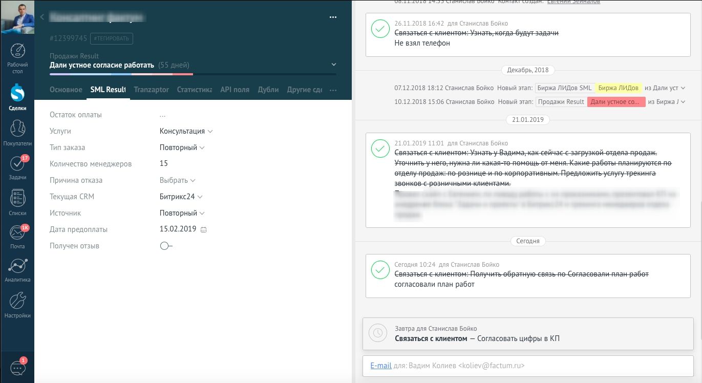The image size is (702, 383).
Task: Expand 10.12.2018 stage change entry
Action: coord(682,102)
